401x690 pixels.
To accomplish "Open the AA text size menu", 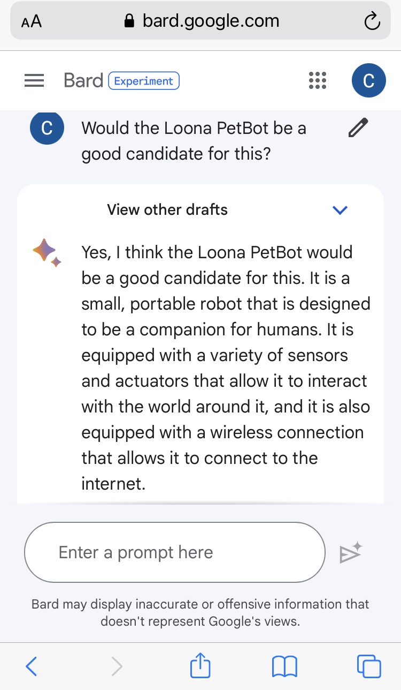I will (x=32, y=22).
